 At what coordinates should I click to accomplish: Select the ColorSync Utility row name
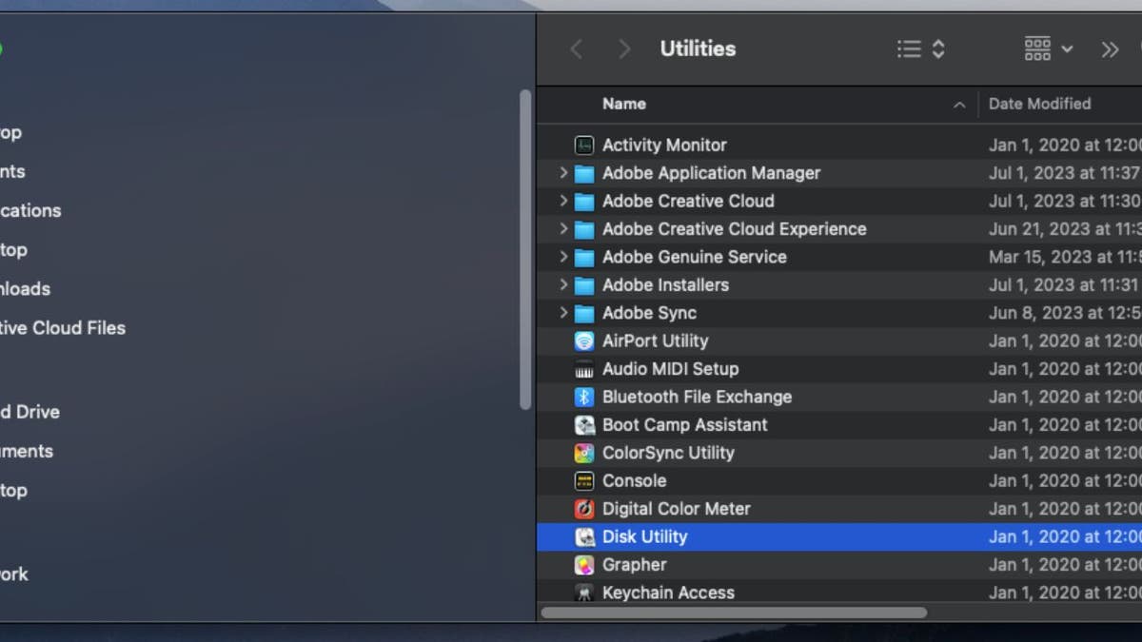pos(668,453)
